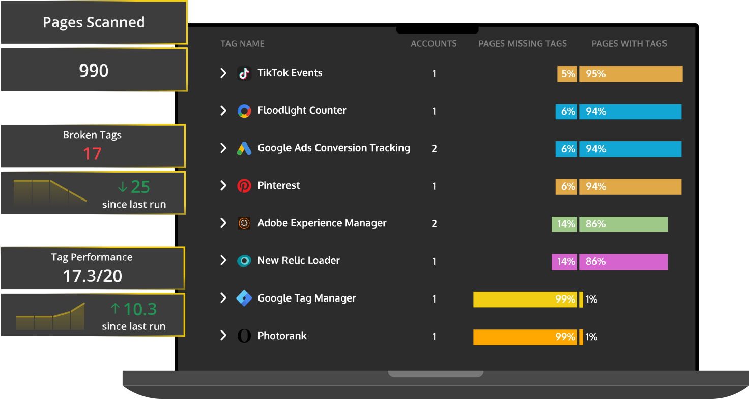Click Google Ads Conversion Tracking accounts value 2
The image size is (749, 399).
pyautogui.click(x=434, y=149)
